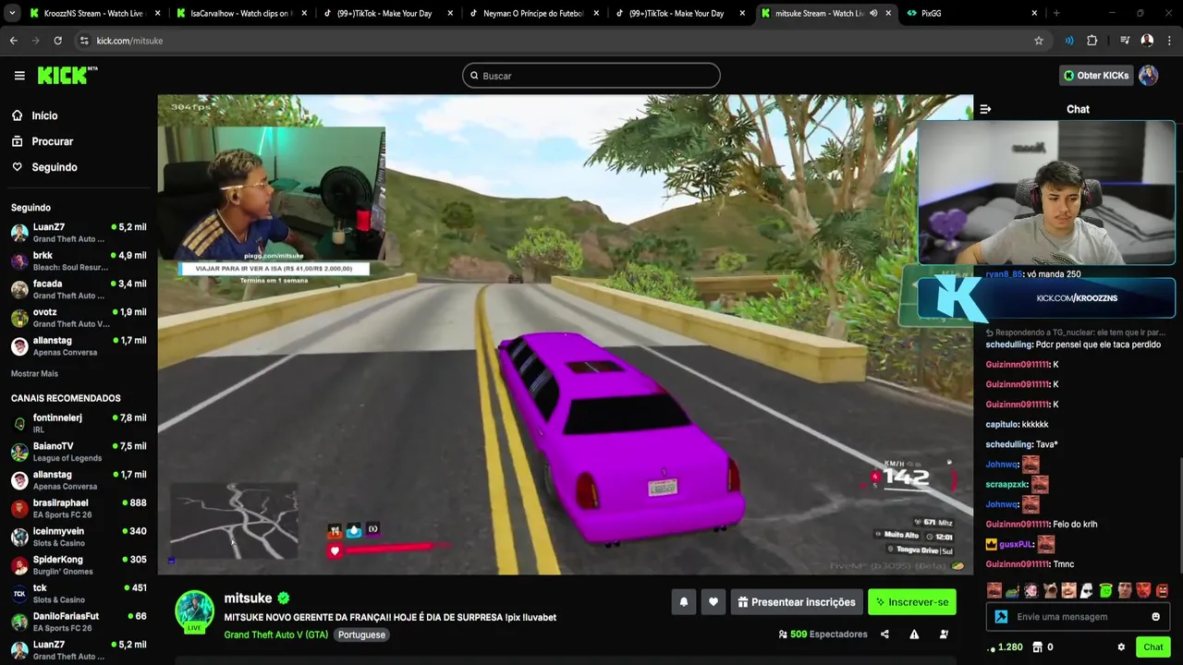This screenshot has height=665, width=1183.
Task: Select the green alien emote
Action: click(1105, 590)
